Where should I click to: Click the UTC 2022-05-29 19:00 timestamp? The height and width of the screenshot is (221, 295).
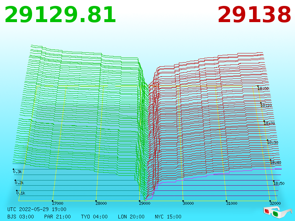point(37,209)
